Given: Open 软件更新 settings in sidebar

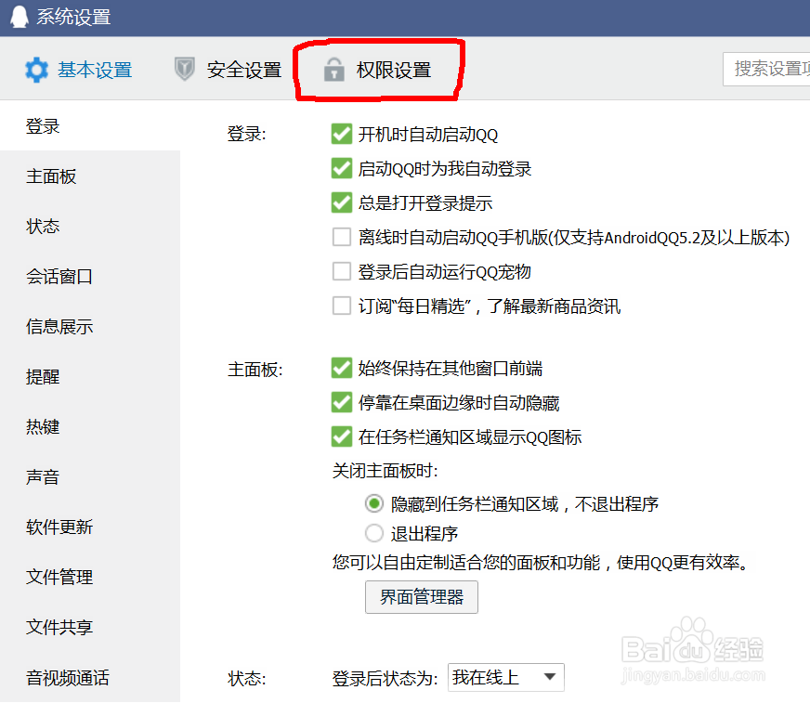Looking at the screenshot, I should click(90, 527).
